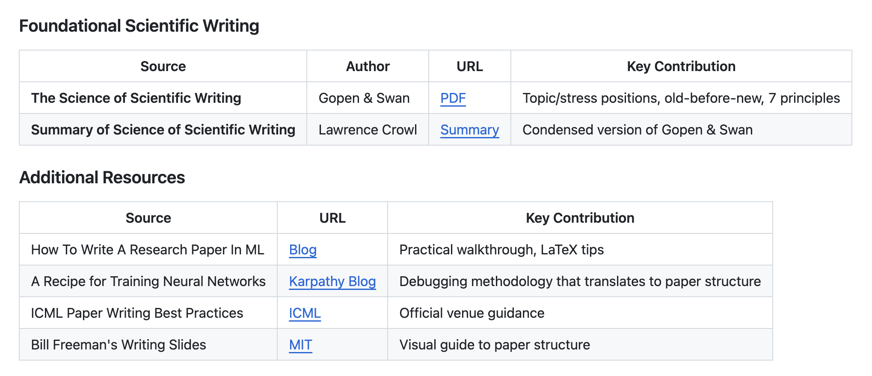Image resolution: width=872 pixels, height=376 pixels.
Task: Select "Condensed version of Gopen & Swan" cell
Action: pos(637,130)
